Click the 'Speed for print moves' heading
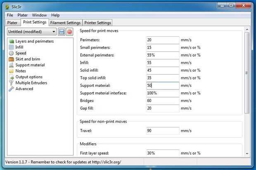Screen dimensions: 256x170 (x=99, y=31)
